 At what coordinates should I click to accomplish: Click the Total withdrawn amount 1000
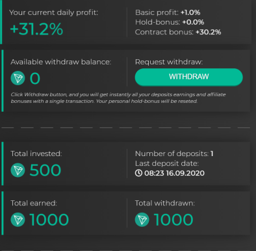173,220
